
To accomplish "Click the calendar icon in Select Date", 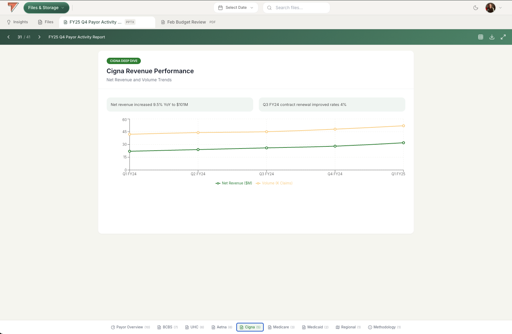I will click(x=220, y=8).
